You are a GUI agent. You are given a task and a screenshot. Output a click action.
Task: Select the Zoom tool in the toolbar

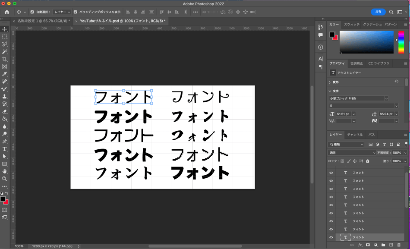(5, 179)
